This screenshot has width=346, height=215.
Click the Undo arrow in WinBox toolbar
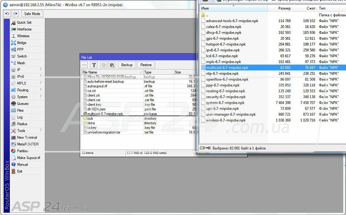click(7, 14)
